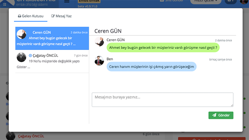Click '2 dakika önce' timestamp in chat thread

[x=223, y=40]
